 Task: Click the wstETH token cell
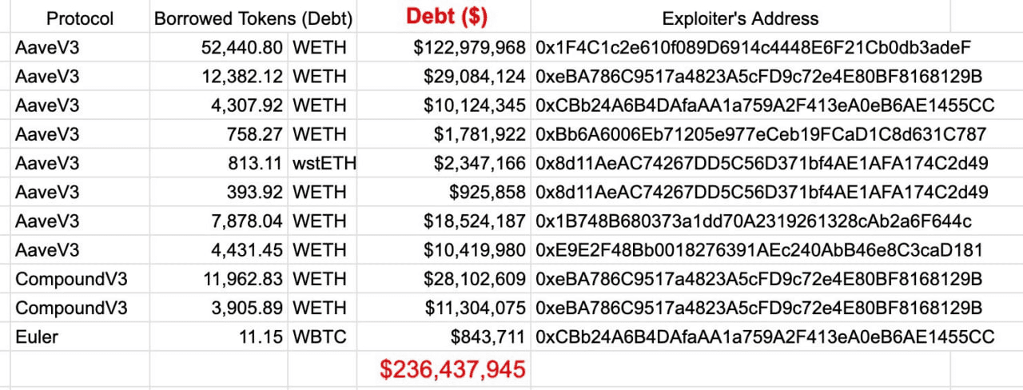[324, 163]
